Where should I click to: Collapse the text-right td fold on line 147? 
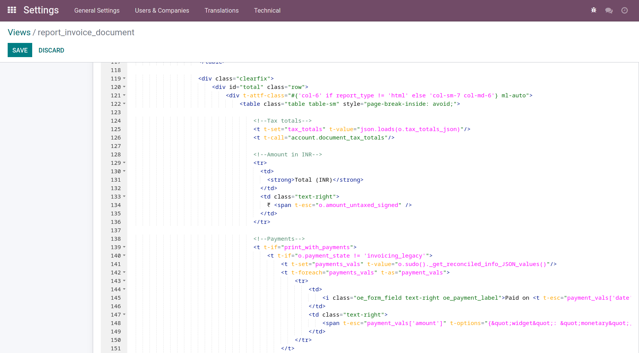pyautogui.click(x=124, y=315)
